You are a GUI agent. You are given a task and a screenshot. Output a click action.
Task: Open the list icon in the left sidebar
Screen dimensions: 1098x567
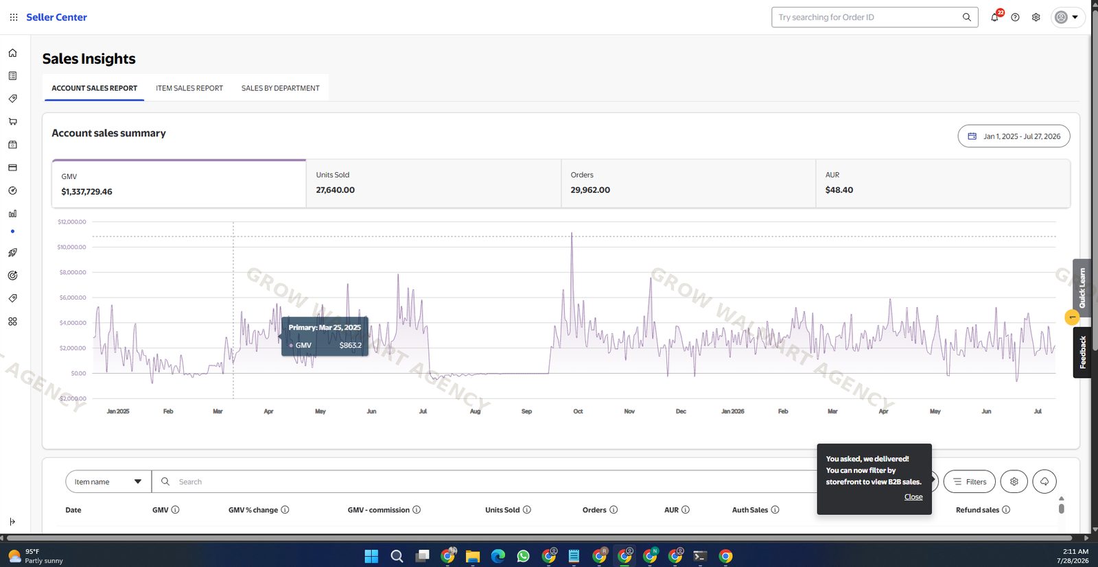[x=12, y=76]
